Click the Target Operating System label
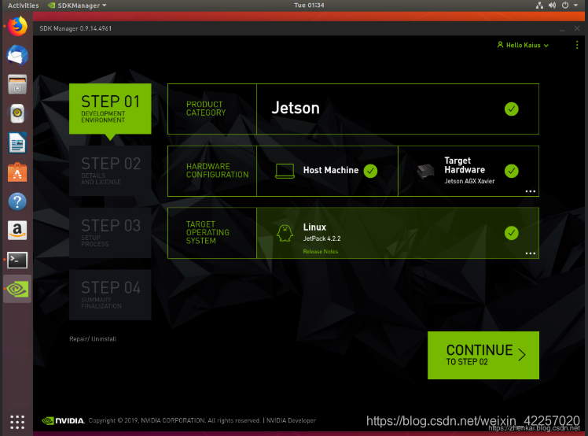Screen dimensions: 588x436 208,232
